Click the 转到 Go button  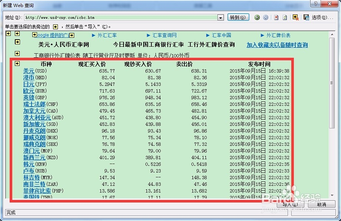(238, 17)
